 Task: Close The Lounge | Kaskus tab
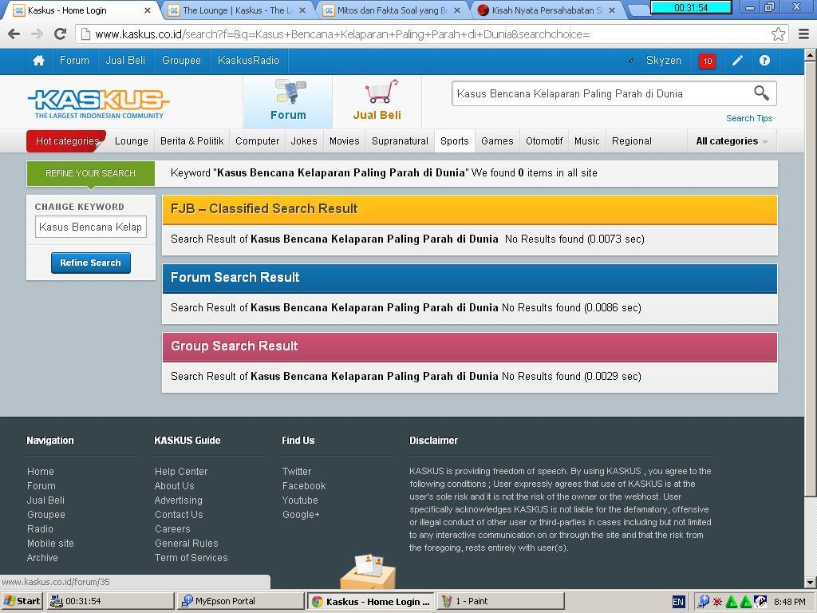point(302,10)
